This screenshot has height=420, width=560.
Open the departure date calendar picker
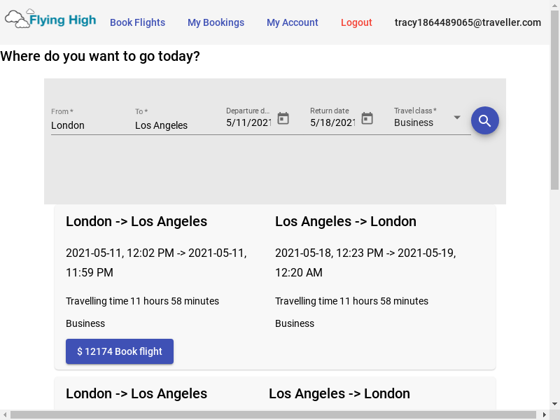283,118
